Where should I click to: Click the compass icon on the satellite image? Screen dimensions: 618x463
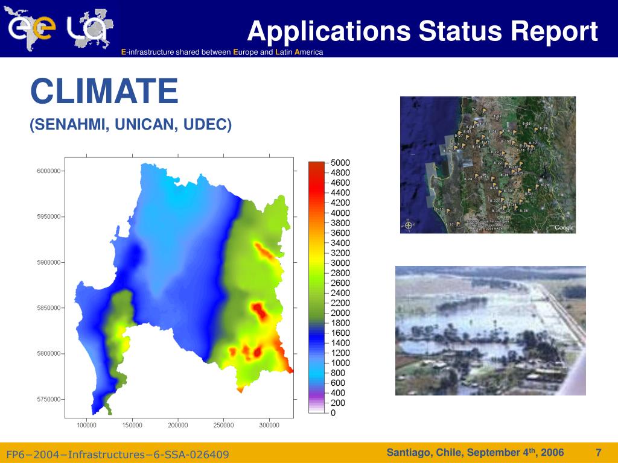409,225
